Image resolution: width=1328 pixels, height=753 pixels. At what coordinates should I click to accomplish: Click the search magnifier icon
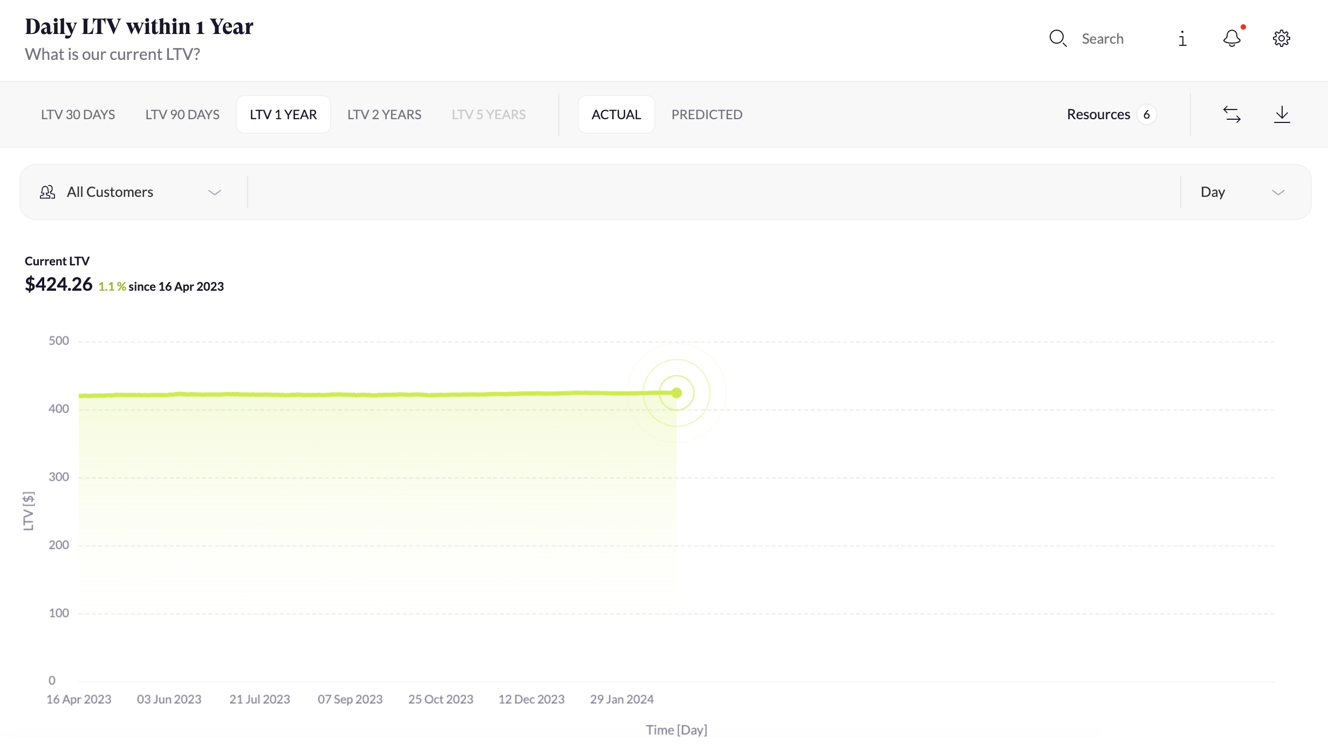1057,38
